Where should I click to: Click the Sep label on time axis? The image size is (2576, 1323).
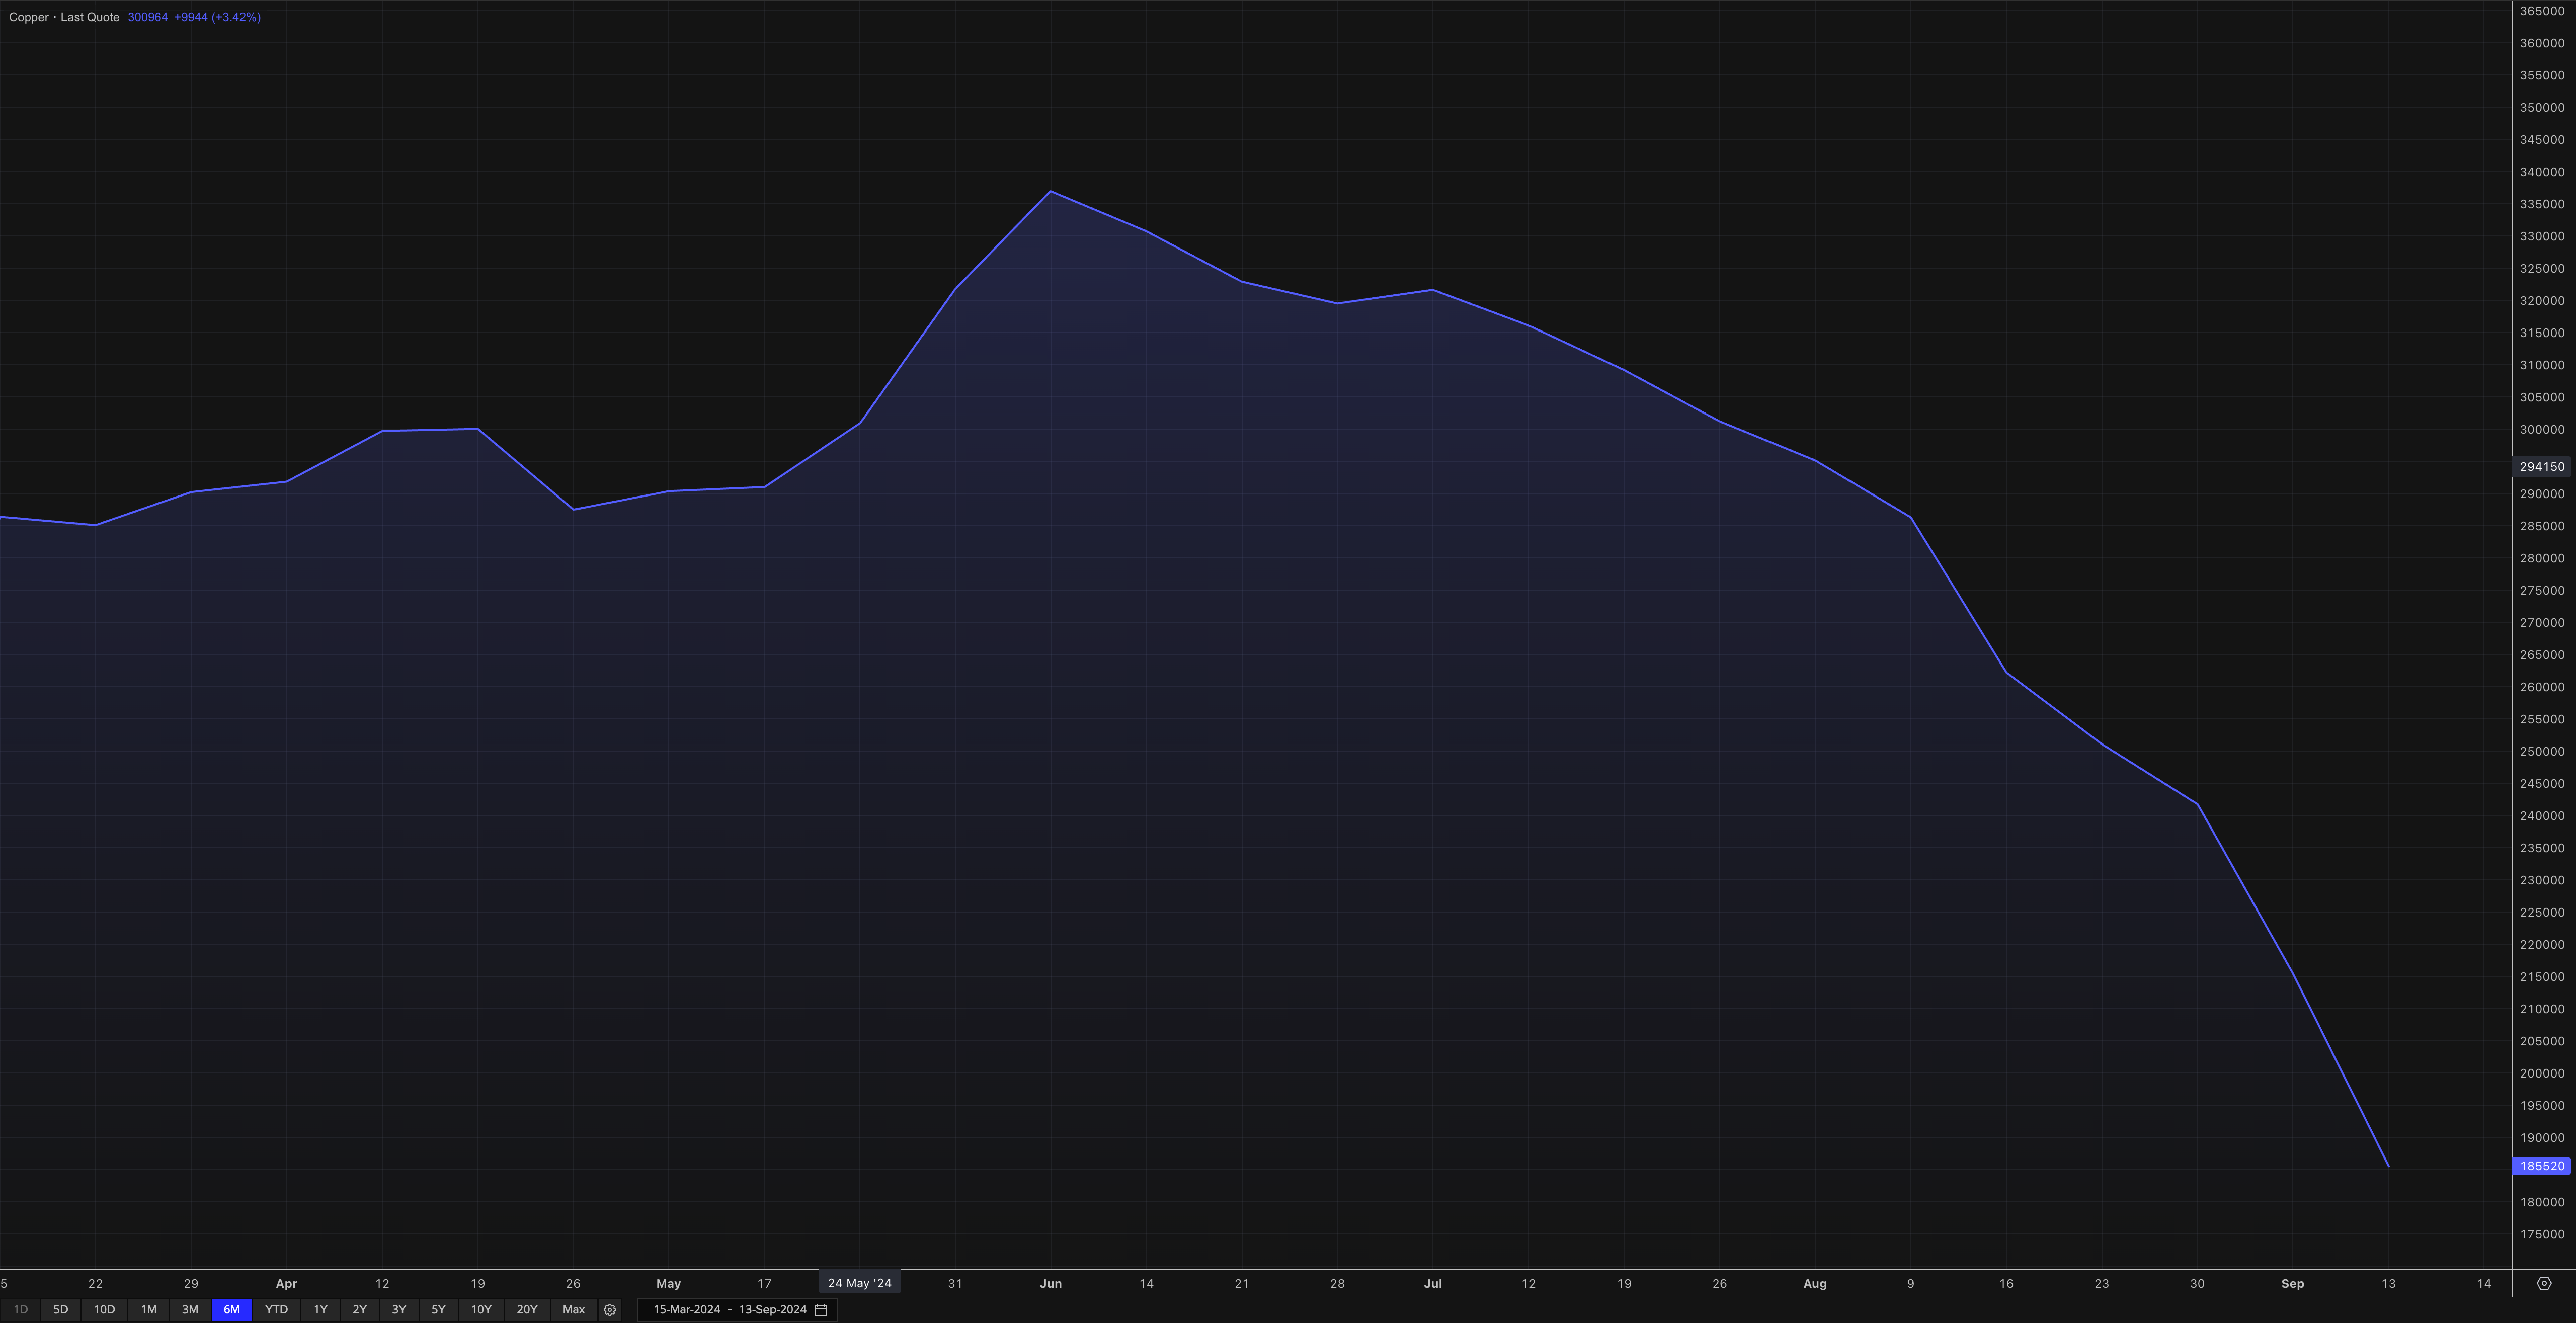[x=2293, y=1284]
